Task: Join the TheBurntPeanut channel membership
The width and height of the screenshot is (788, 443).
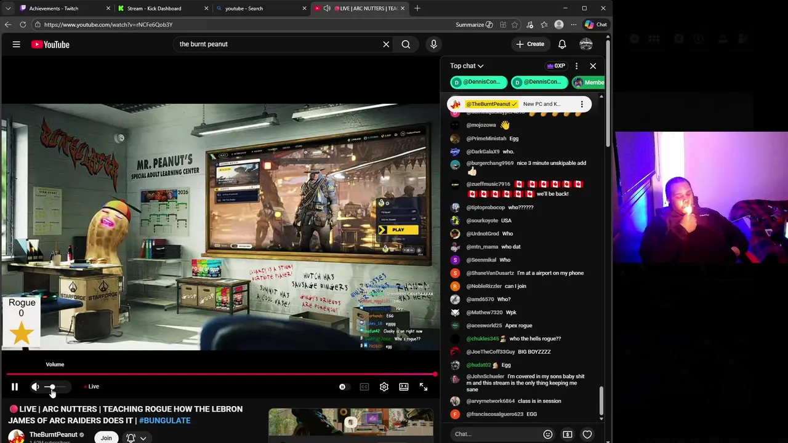Action: coord(106,437)
